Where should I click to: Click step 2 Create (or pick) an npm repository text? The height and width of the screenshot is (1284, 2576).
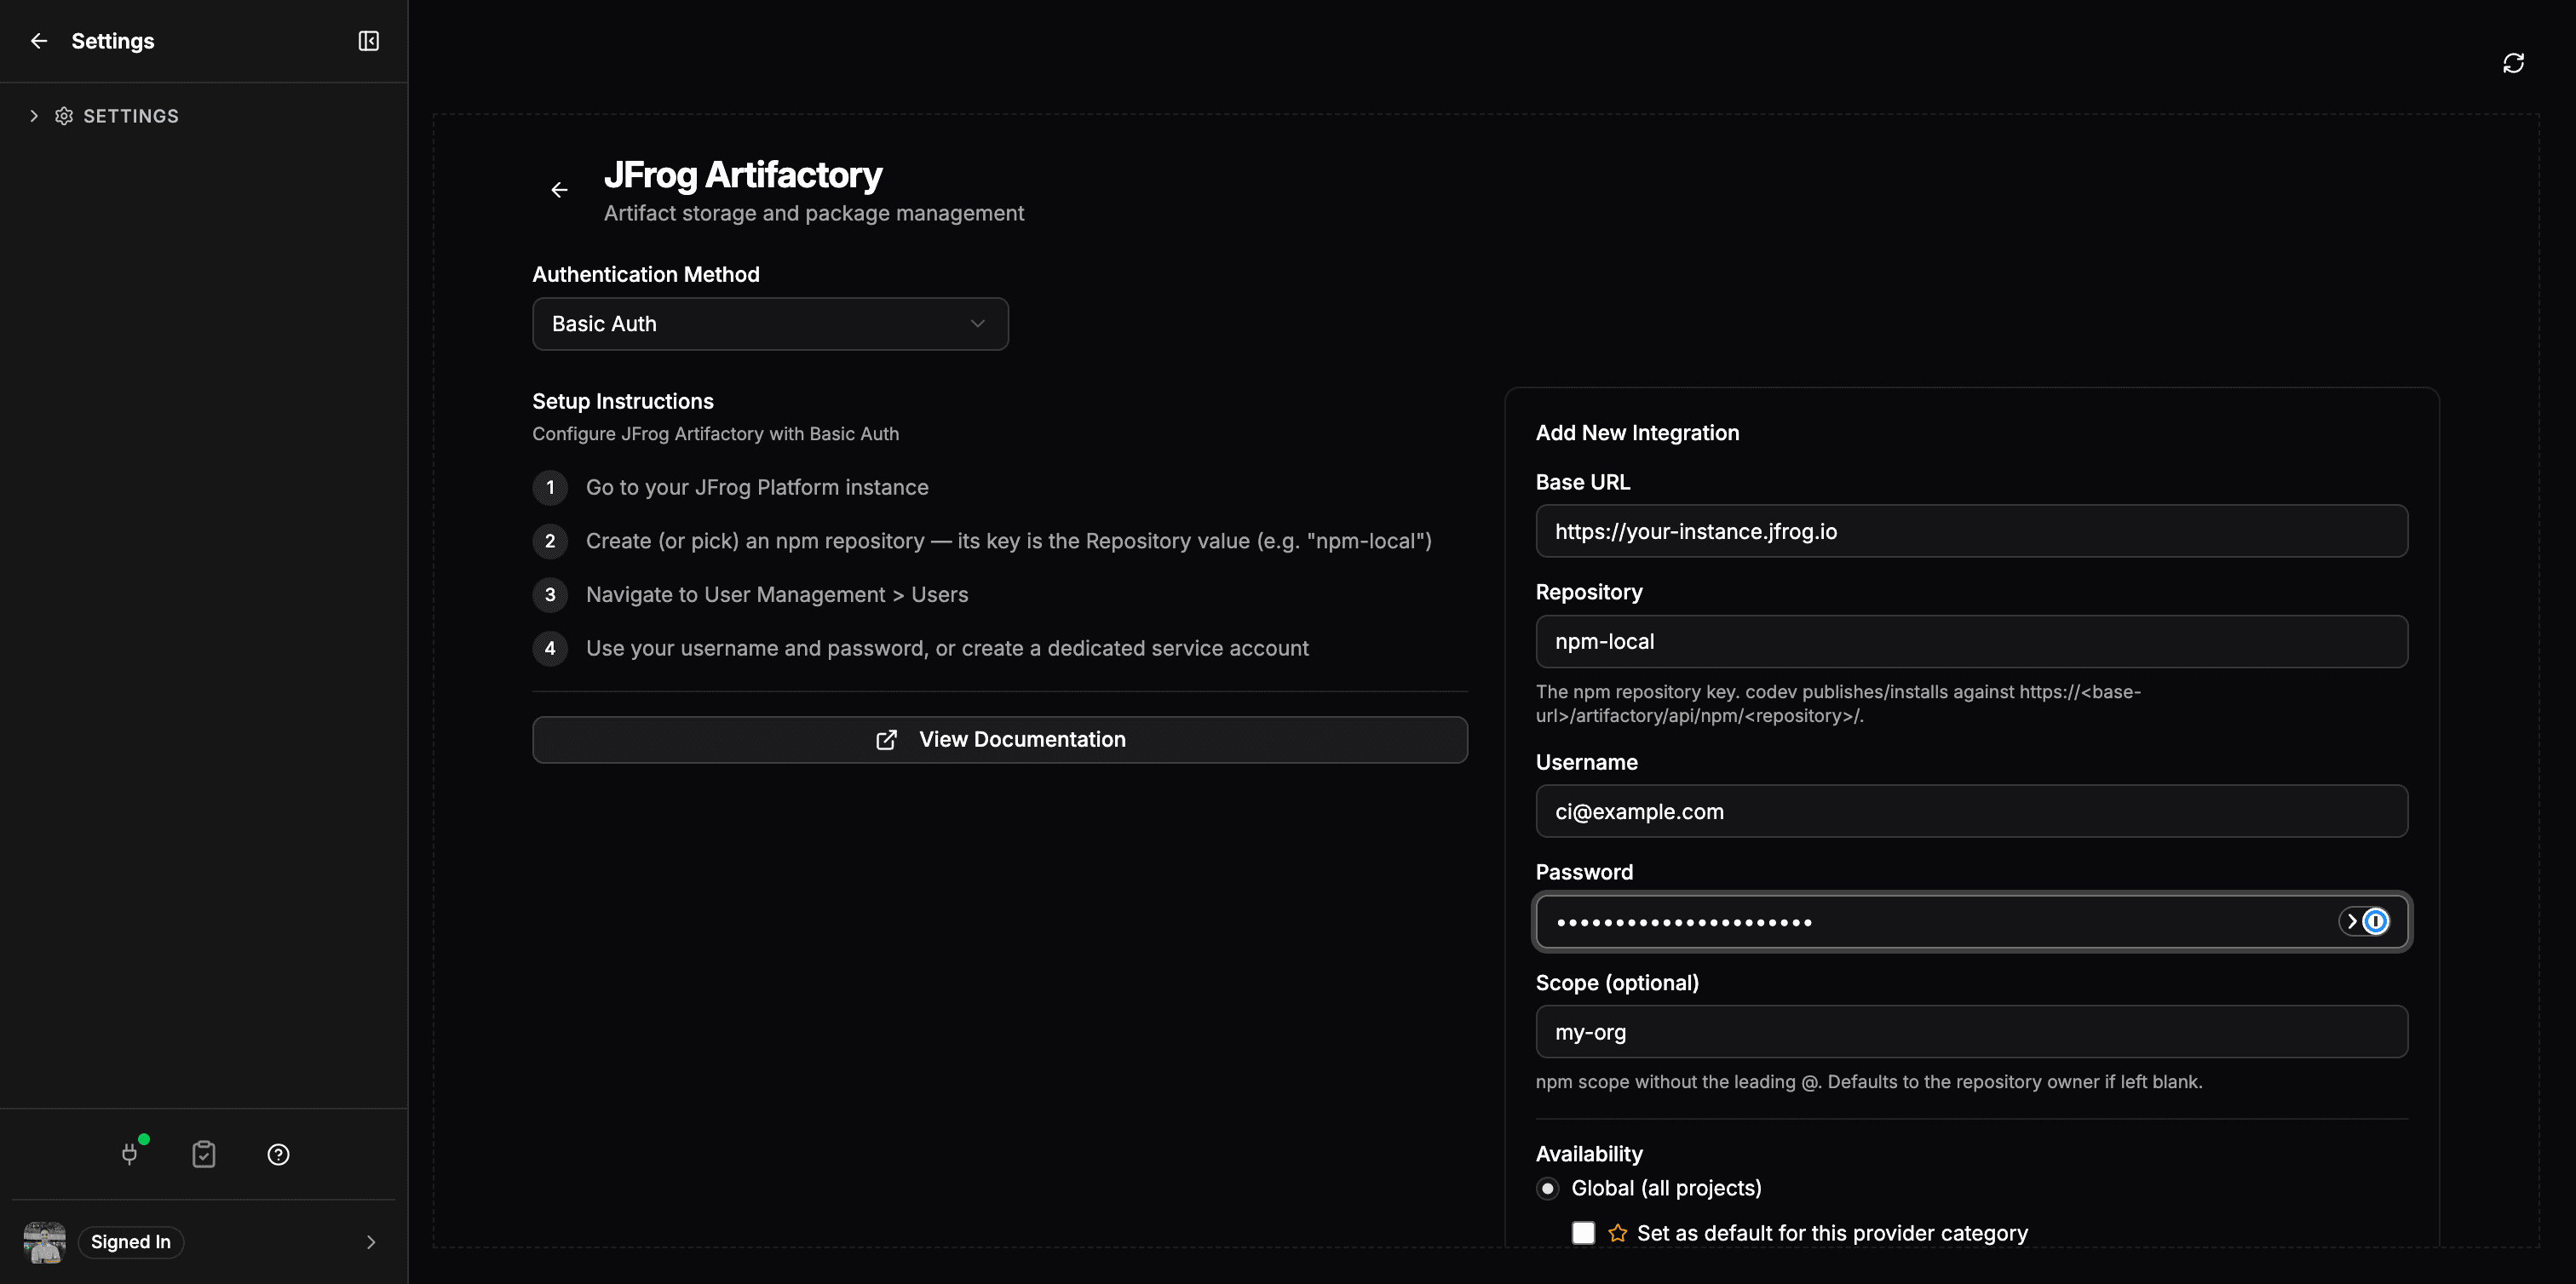tap(1009, 542)
